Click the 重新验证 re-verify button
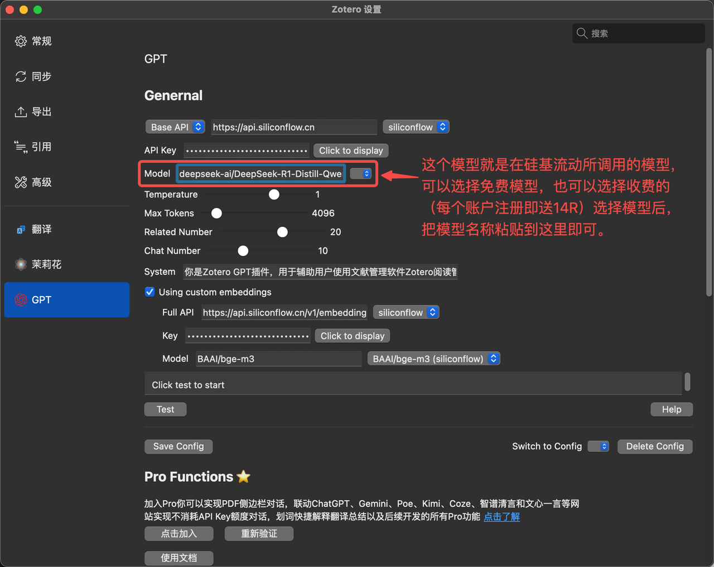The image size is (714, 567). 259,534
